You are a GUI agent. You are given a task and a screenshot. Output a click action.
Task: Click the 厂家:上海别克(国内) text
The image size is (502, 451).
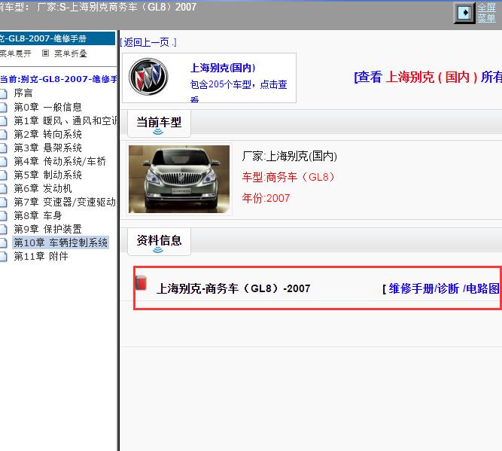[290, 157]
